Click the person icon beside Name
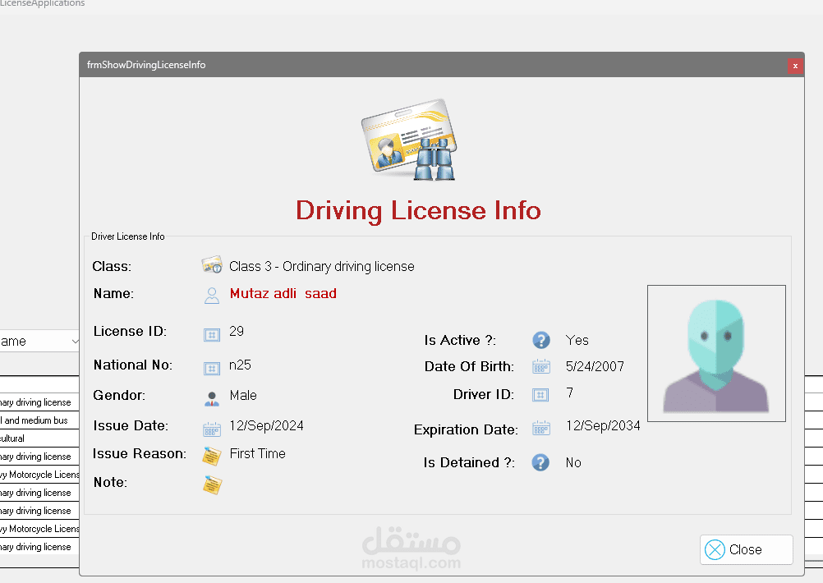The height and width of the screenshot is (583, 823). coord(212,296)
